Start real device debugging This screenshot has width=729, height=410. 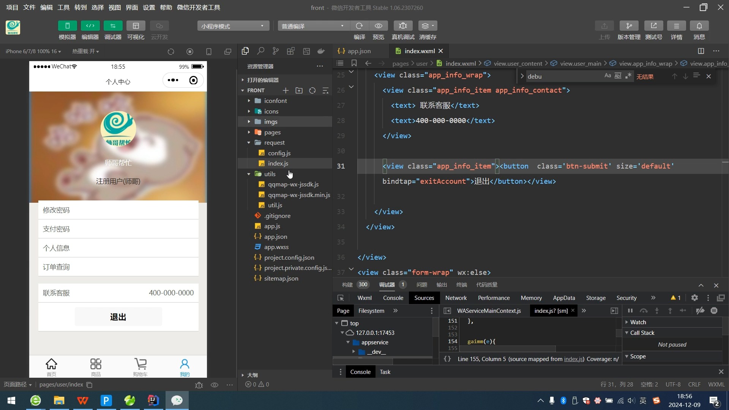(x=403, y=26)
